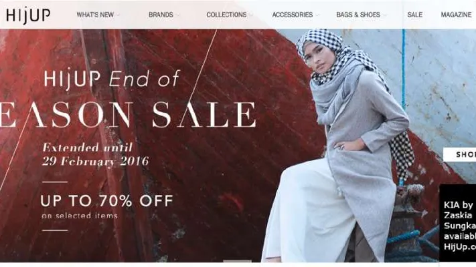Click the white SHOP button on banner
The width and height of the screenshot is (476, 267).
click(x=460, y=154)
